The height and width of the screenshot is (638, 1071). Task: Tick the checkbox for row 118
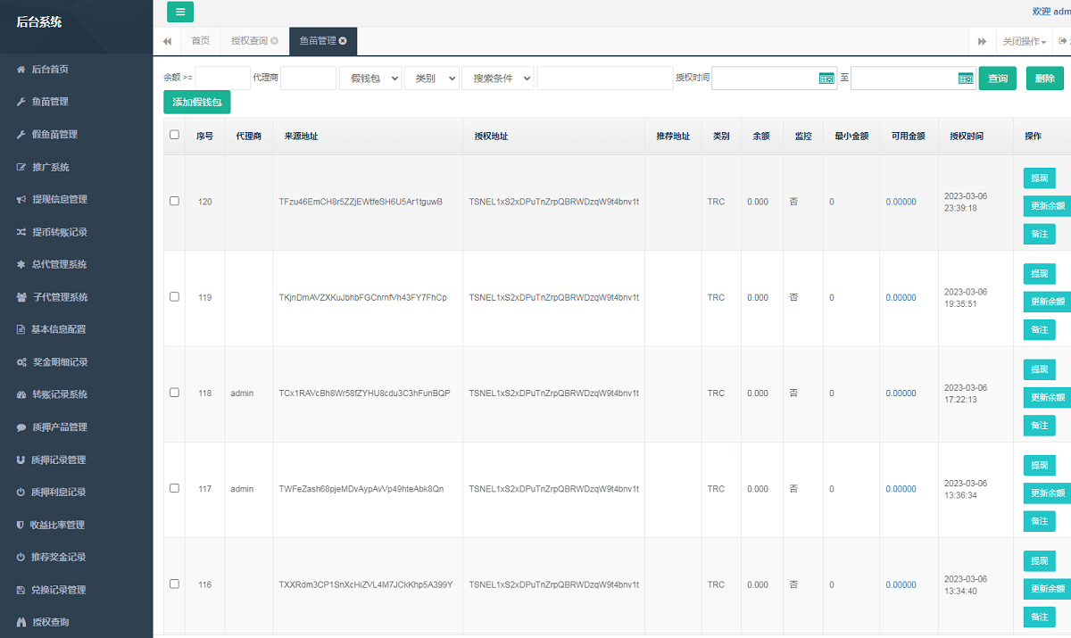pyautogui.click(x=174, y=393)
